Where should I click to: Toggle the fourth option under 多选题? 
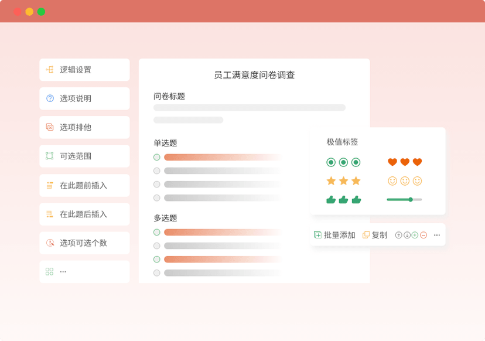click(157, 273)
